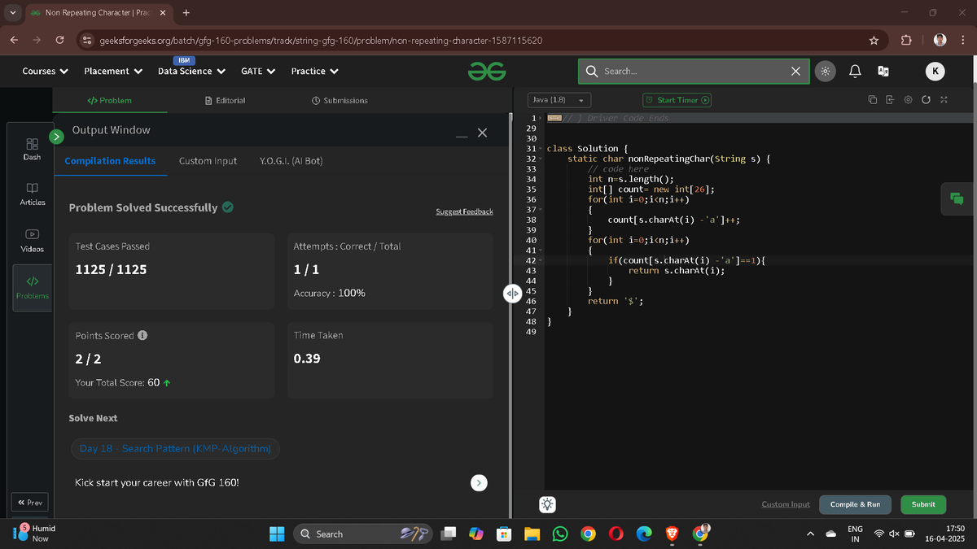Select the Compilation Results tab
This screenshot has width=977, height=549.
coord(110,161)
